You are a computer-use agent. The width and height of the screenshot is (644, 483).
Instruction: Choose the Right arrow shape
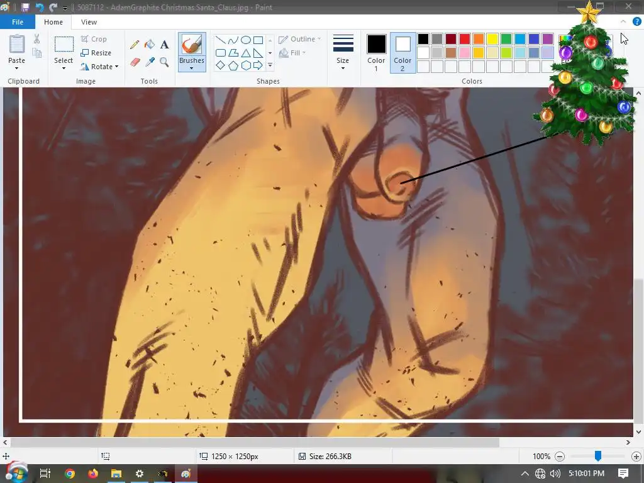click(x=258, y=65)
